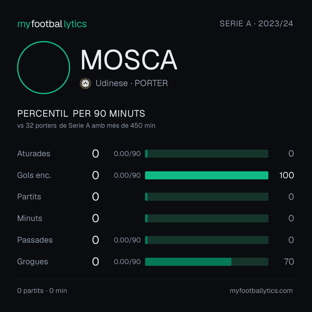This screenshot has height=312, width=312.
Task: Click the Gols enc. percentile bar
Action: [207, 175]
